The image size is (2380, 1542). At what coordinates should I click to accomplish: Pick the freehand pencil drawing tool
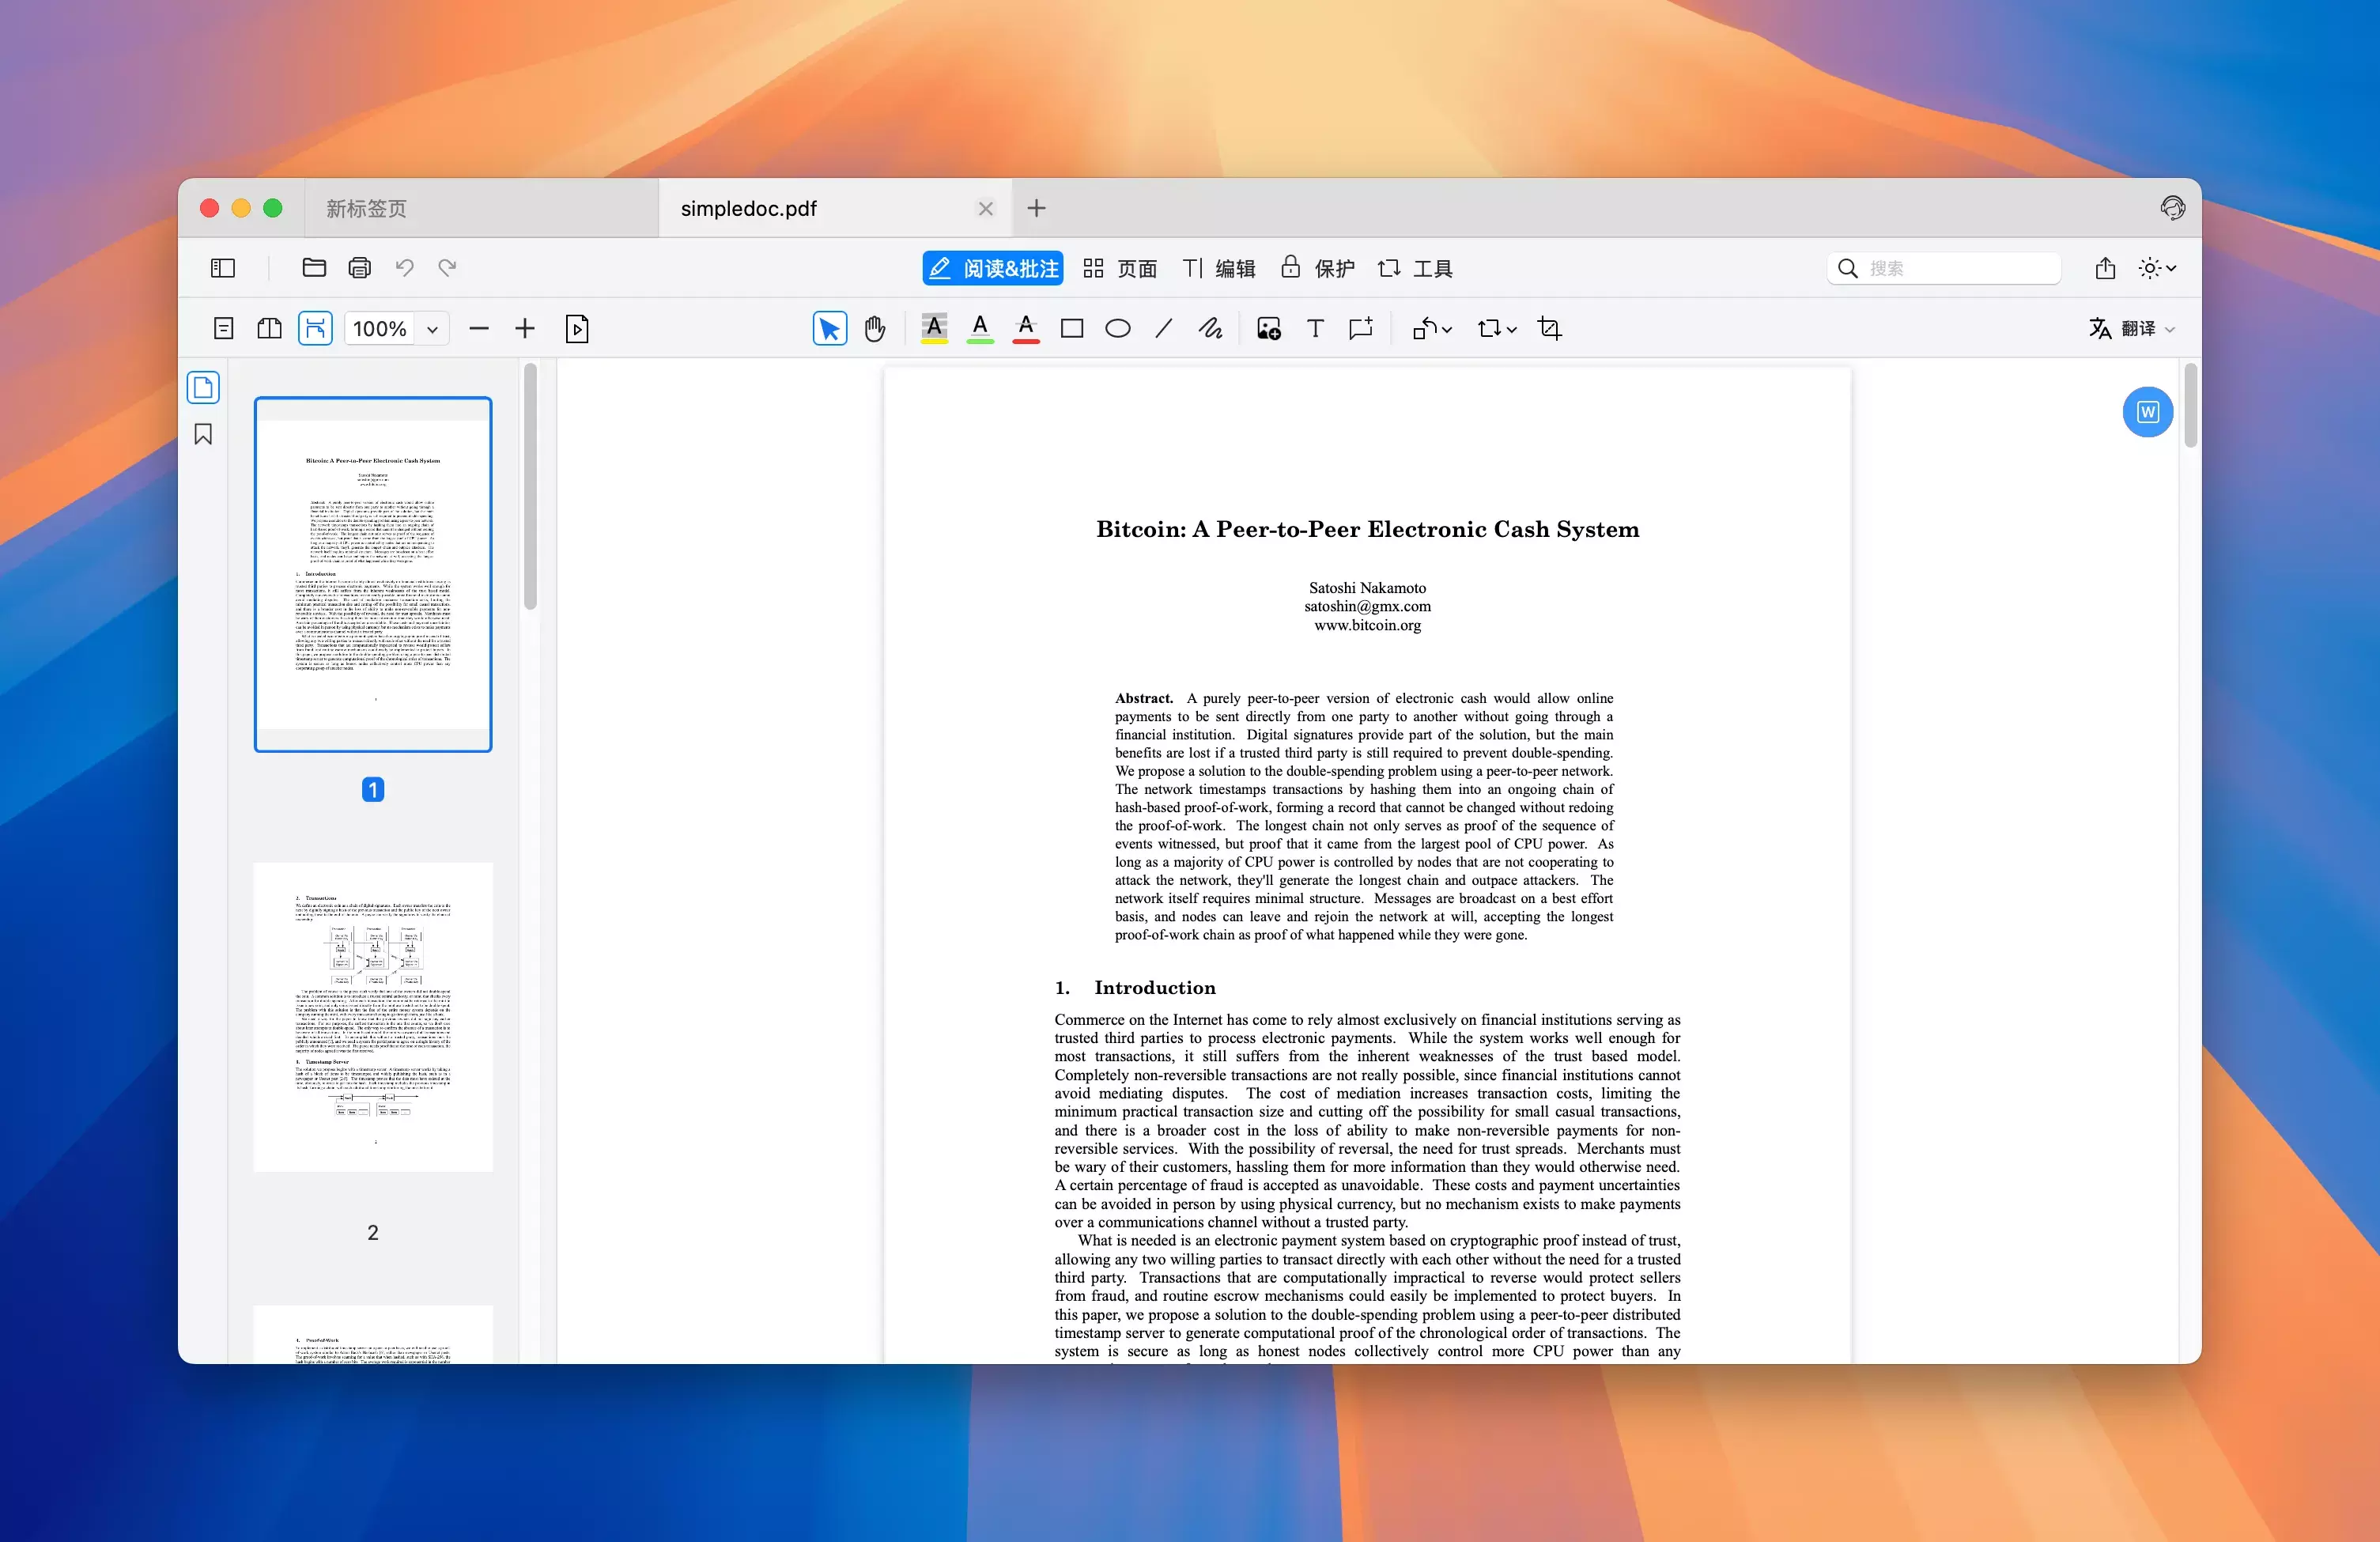1210,328
